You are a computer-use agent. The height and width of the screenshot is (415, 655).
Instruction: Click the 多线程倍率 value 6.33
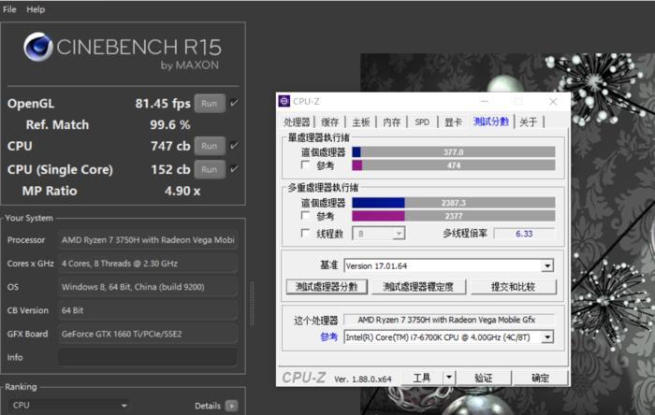pyautogui.click(x=524, y=234)
